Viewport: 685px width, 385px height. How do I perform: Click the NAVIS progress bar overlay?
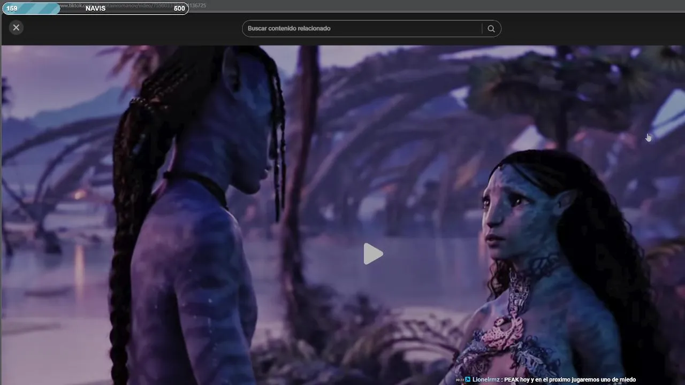pyautogui.click(x=95, y=8)
